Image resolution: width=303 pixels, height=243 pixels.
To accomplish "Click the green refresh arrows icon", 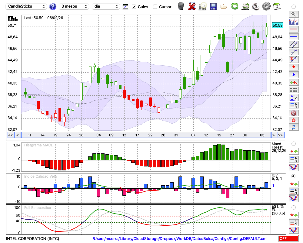I will 235,6.
